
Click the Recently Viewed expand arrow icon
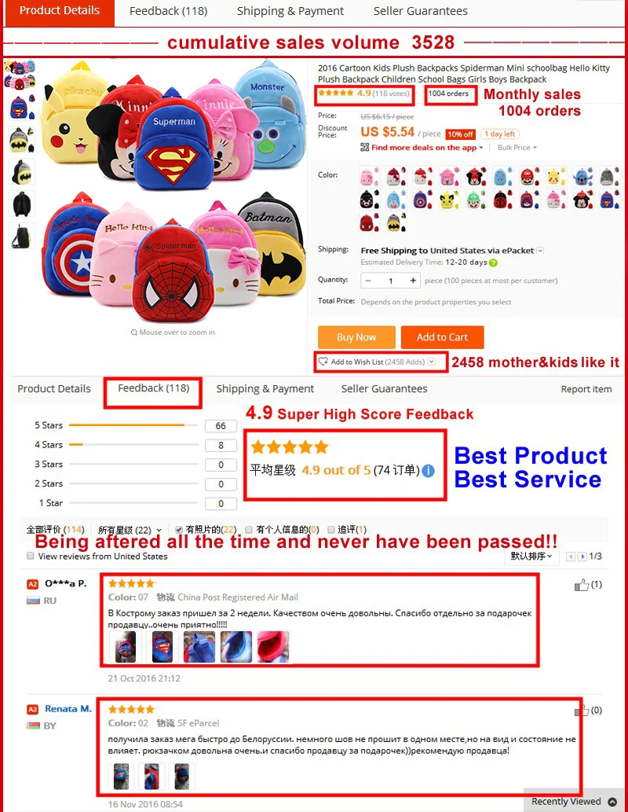pyautogui.click(x=612, y=802)
